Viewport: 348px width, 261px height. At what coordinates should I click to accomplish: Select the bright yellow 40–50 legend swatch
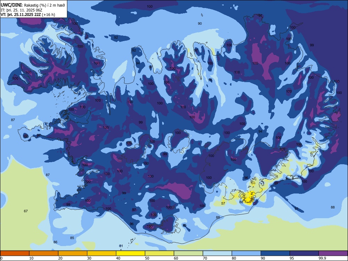130,253
